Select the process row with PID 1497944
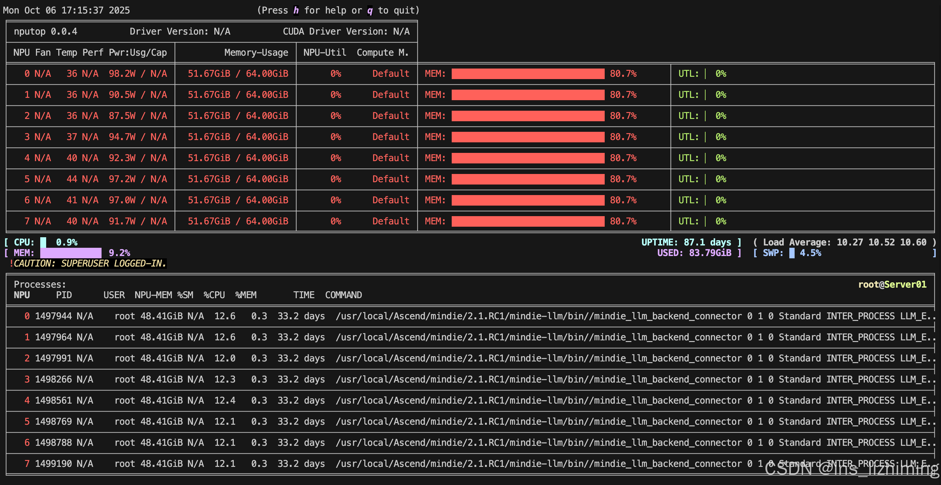This screenshot has height=485, width=941. 53,316
